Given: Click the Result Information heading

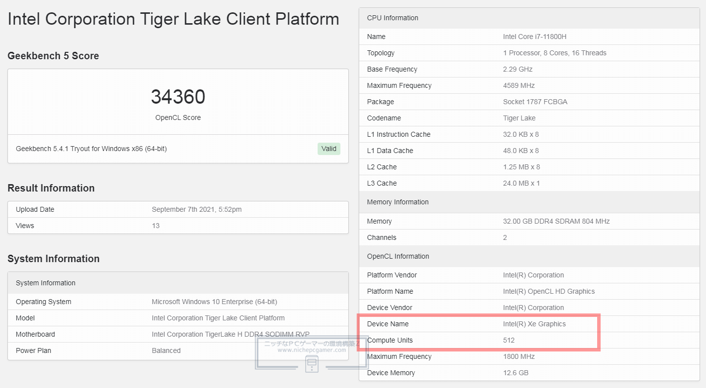Looking at the screenshot, I should point(51,188).
